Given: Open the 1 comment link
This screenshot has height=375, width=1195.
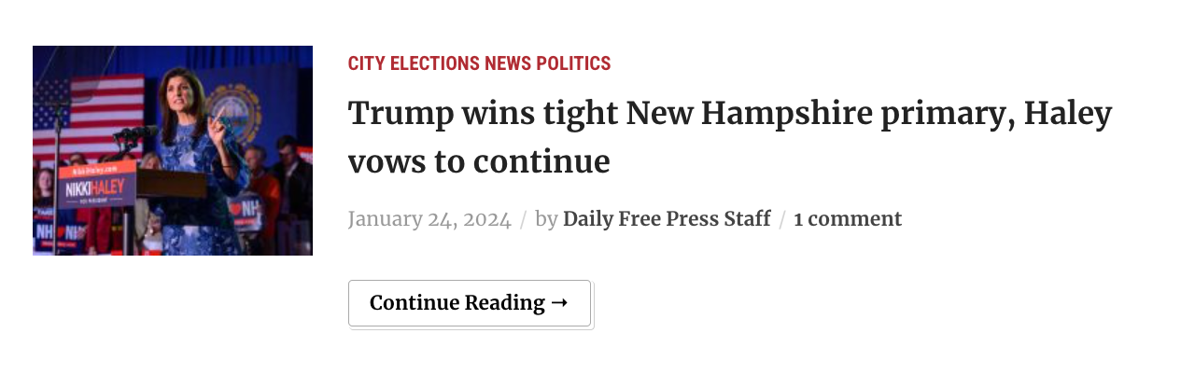Looking at the screenshot, I should pos(848,219).
